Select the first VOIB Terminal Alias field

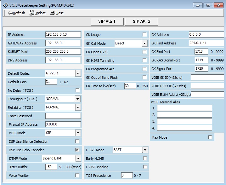[184, 108]
